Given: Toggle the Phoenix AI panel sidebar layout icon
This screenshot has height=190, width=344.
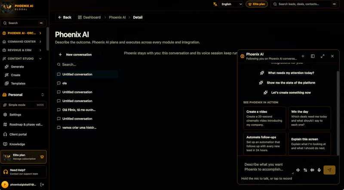Looking at the screenshot, I should tap(313, 56).
